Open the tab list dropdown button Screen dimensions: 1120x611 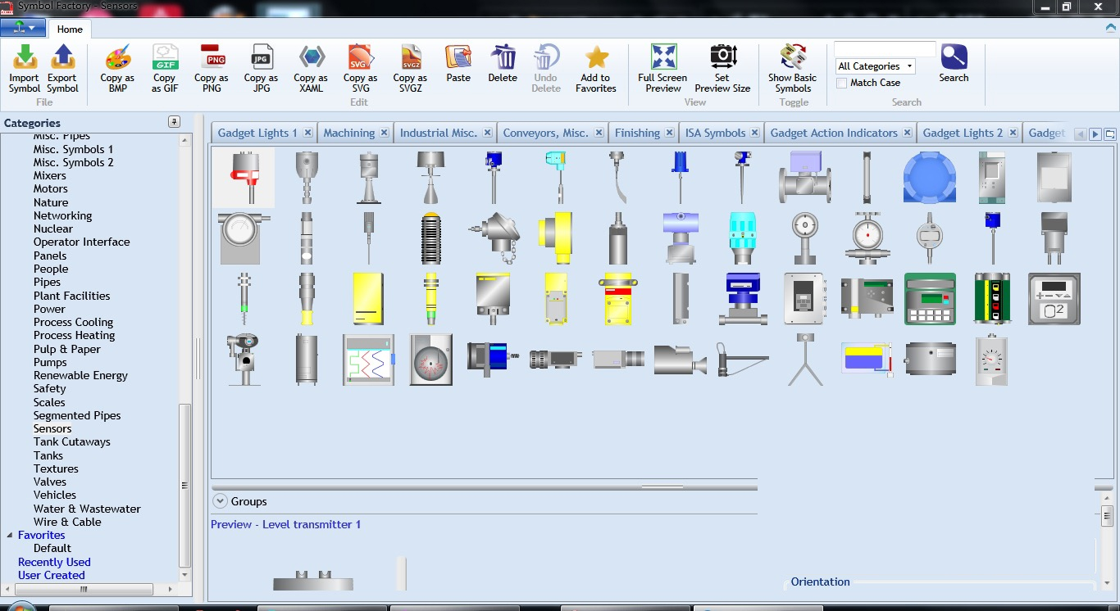[x=1110, y=134]
